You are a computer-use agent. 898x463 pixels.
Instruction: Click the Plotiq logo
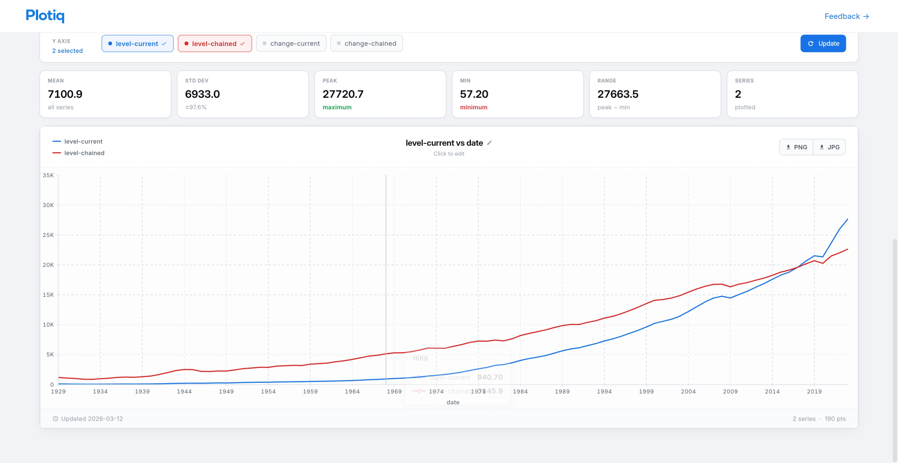pos(45,16)
